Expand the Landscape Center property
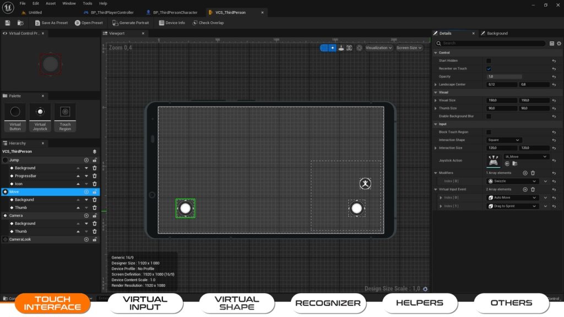Screen dimensions: 564x317 [x=436, y=85]
